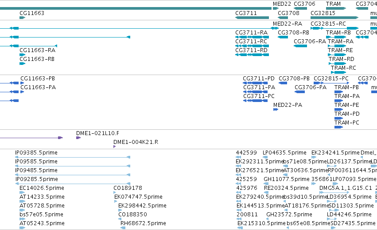
Task: Click protein CG3711-PA
Action: point(259,87)
